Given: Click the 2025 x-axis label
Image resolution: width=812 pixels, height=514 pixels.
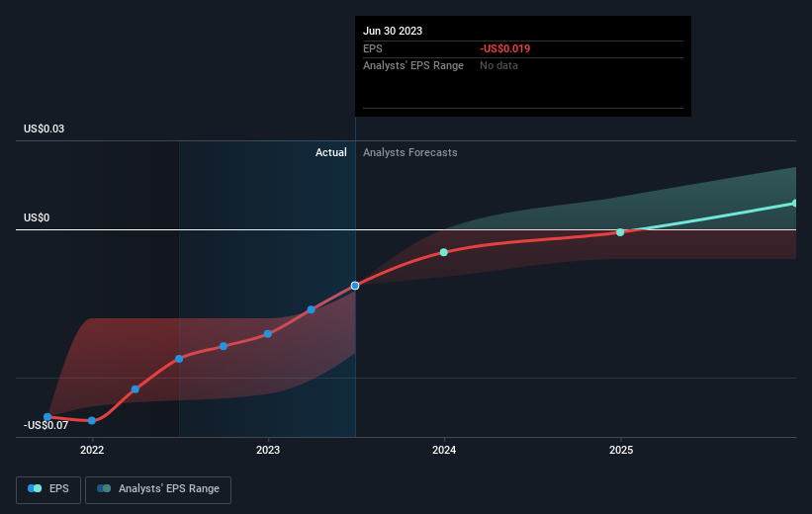Looking at the screenshot, I should coord(621,450).
